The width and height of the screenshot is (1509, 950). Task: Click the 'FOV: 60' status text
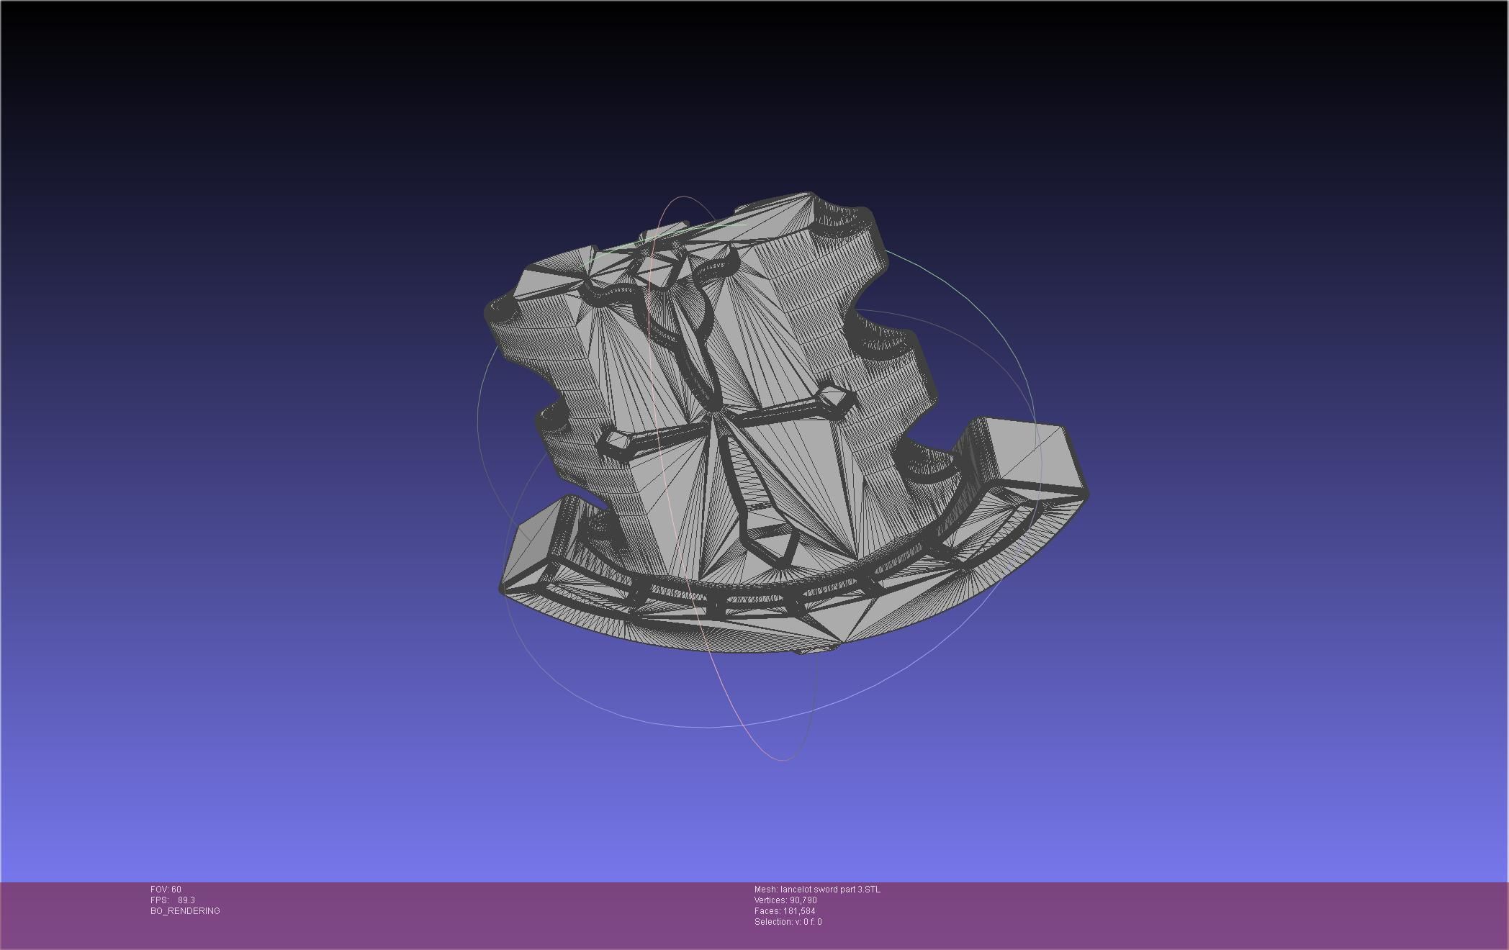tap(166, 890)
